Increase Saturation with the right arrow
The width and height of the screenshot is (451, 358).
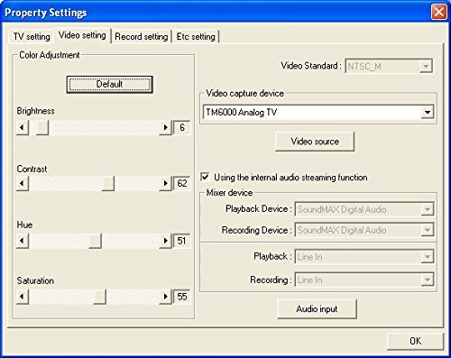tap(165, 297)
